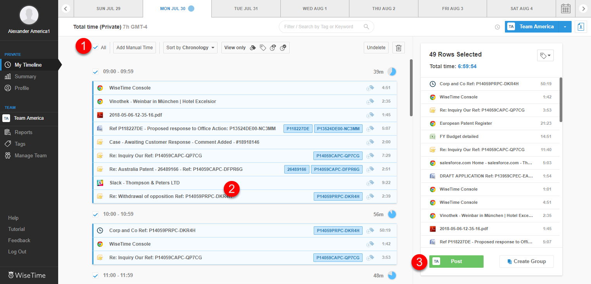This screenshot has width=591, height=284.
Task: Open Tutorial link
Action: point(16,229)
